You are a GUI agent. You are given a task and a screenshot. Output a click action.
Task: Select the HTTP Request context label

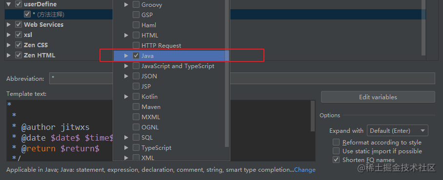pos(161,45)
